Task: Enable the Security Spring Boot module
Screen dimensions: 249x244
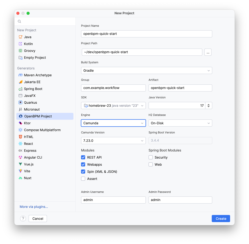Action: click(x=151, y=157)
